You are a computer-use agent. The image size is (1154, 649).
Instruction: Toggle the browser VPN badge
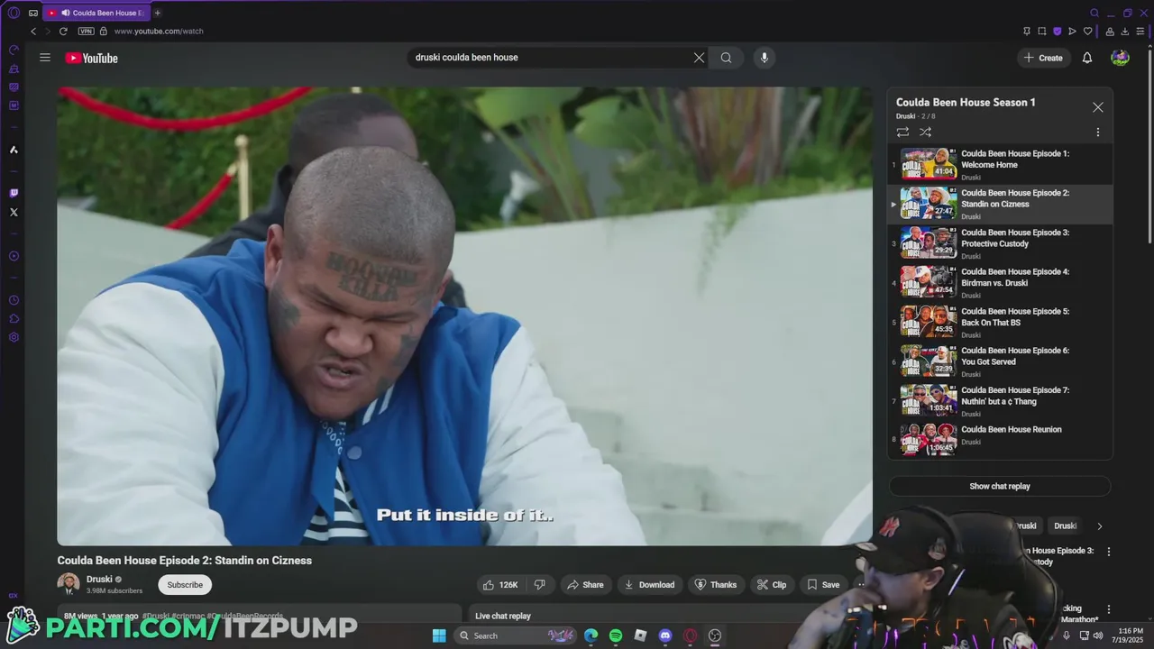pyautogui.click(x=86, y=31)
